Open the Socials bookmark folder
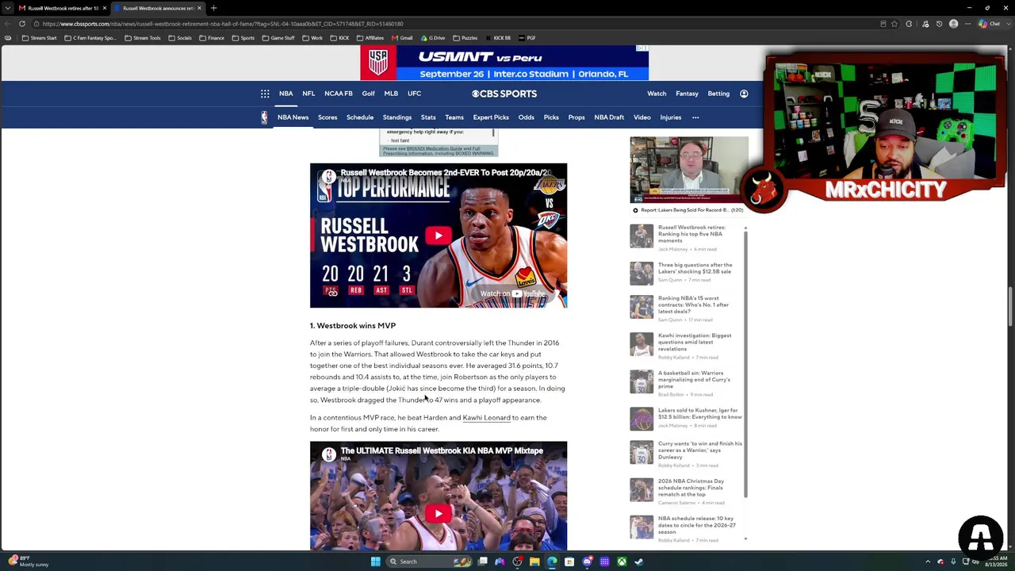1015x571 pixels. point(180,38)
